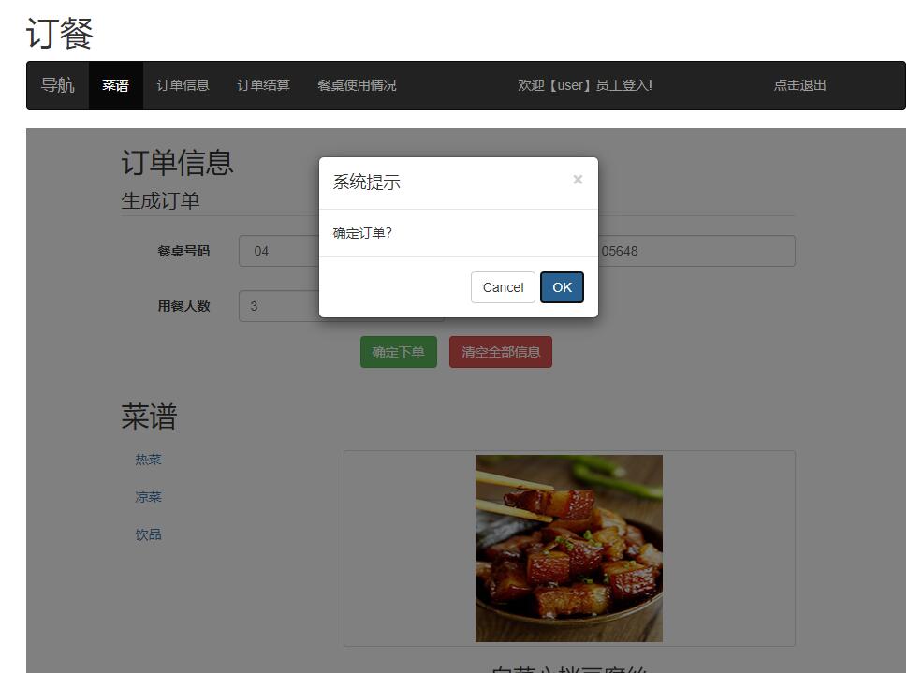Click 导航 in the navigation bar

tap(55, 84)
